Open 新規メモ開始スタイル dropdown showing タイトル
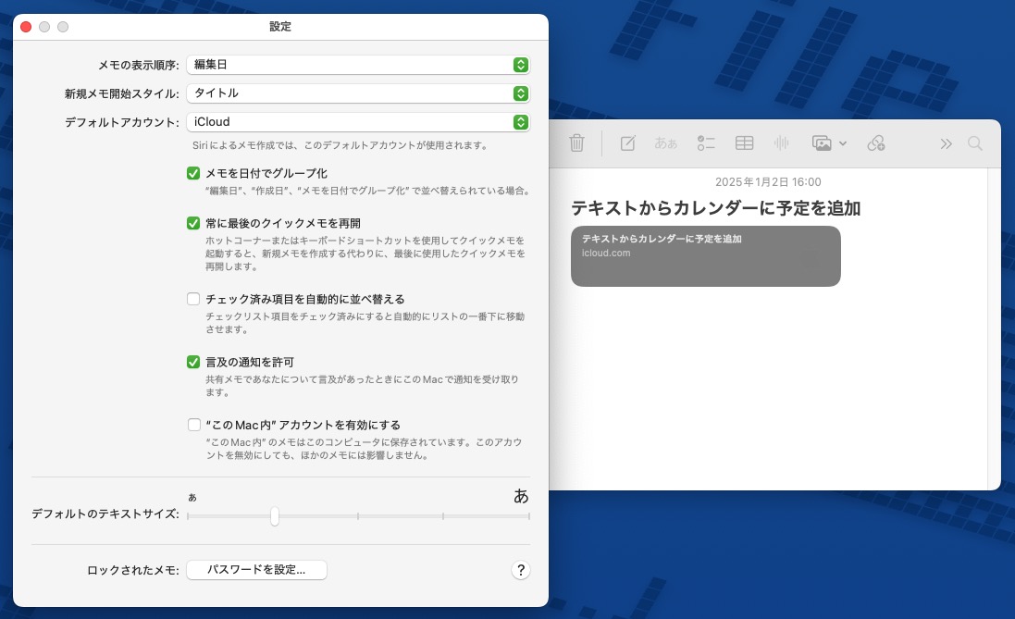The height and width of the screenshot is (619, 1015). tap(359, 93)
